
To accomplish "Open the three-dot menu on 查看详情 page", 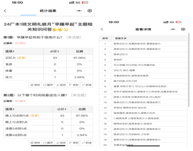I will [173, 29].
